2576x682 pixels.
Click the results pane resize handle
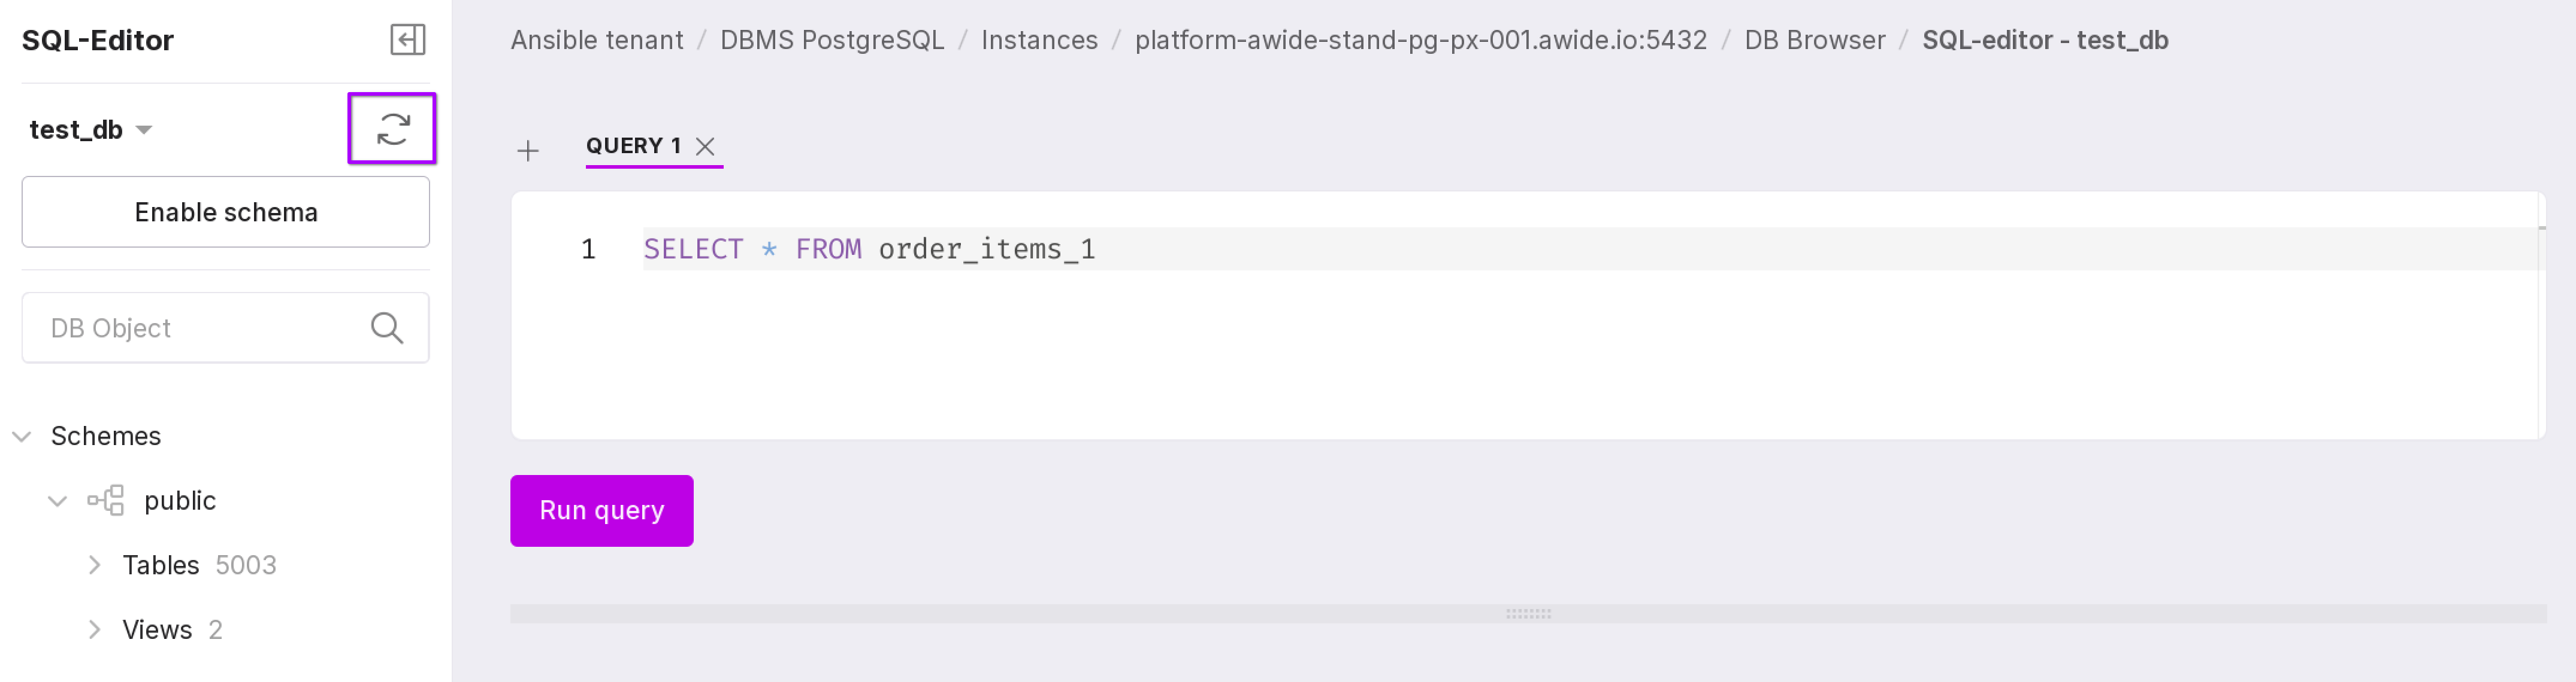tap(1527, 614)
